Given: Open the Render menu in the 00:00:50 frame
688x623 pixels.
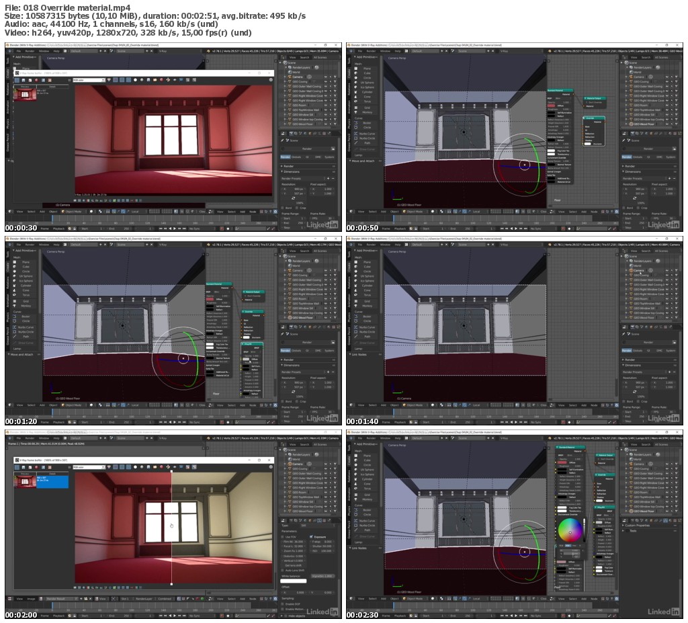Looking at the screenshot, I should click(x=371, y=51).
